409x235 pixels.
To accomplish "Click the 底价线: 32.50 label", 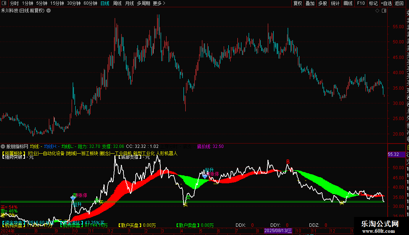I will point(210,146).
